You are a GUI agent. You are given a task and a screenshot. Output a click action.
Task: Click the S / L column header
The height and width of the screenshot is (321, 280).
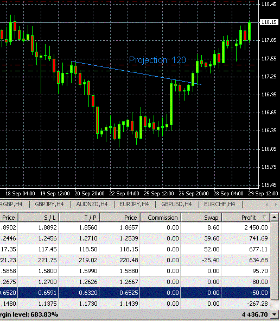(x=39, y=218)
